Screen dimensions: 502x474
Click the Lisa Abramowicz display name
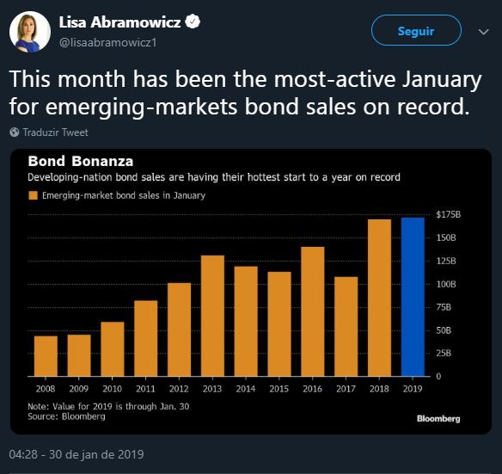coord(119,22)
